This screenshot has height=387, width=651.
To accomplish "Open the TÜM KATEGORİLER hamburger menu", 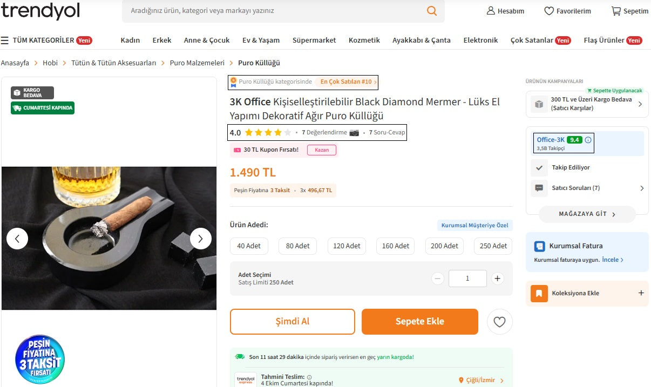I will [5, 40].
